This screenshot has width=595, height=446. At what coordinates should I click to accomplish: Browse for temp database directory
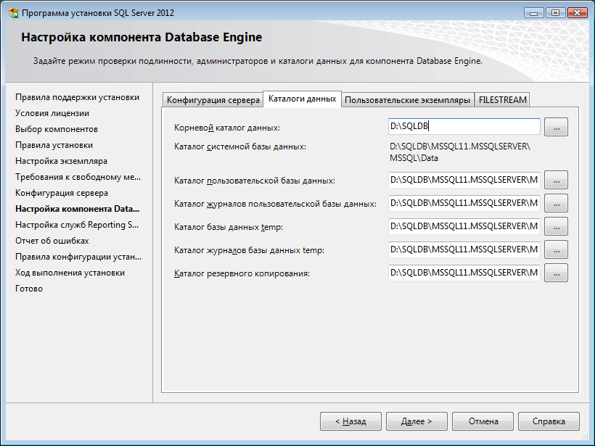coord(556,227)
